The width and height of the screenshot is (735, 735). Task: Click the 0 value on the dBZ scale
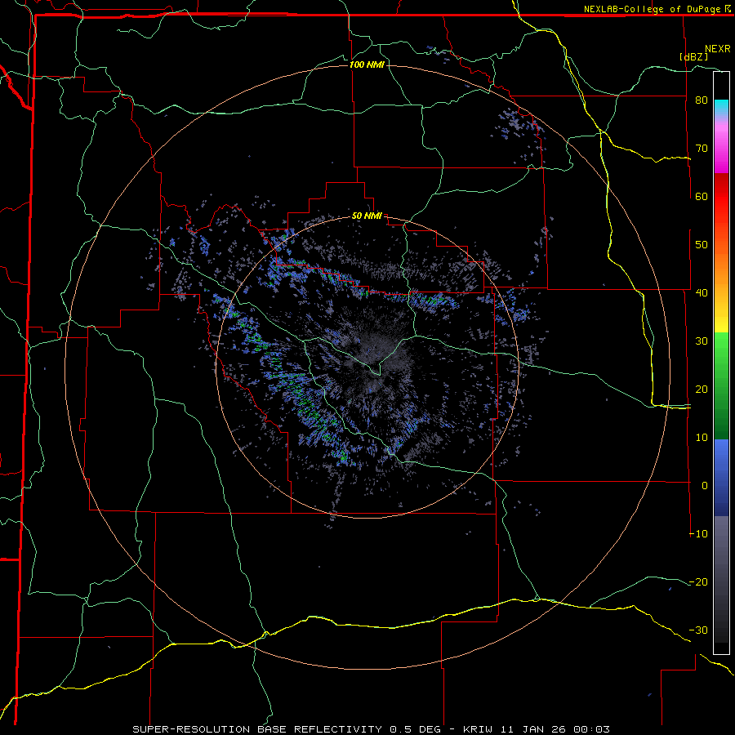tap(705, 486)
